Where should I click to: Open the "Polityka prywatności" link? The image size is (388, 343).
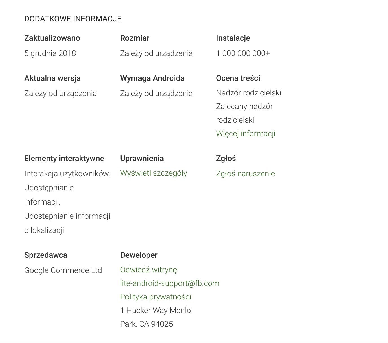(x=155, y=297)
